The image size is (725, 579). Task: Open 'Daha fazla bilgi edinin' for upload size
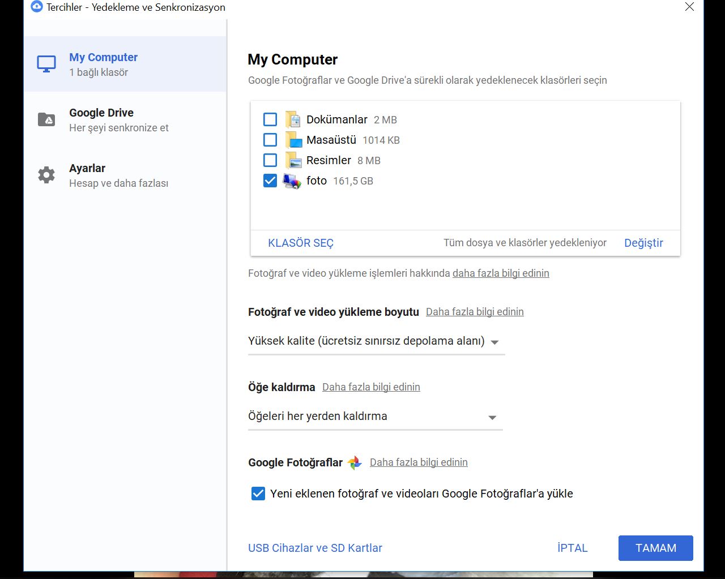[475, 312]
